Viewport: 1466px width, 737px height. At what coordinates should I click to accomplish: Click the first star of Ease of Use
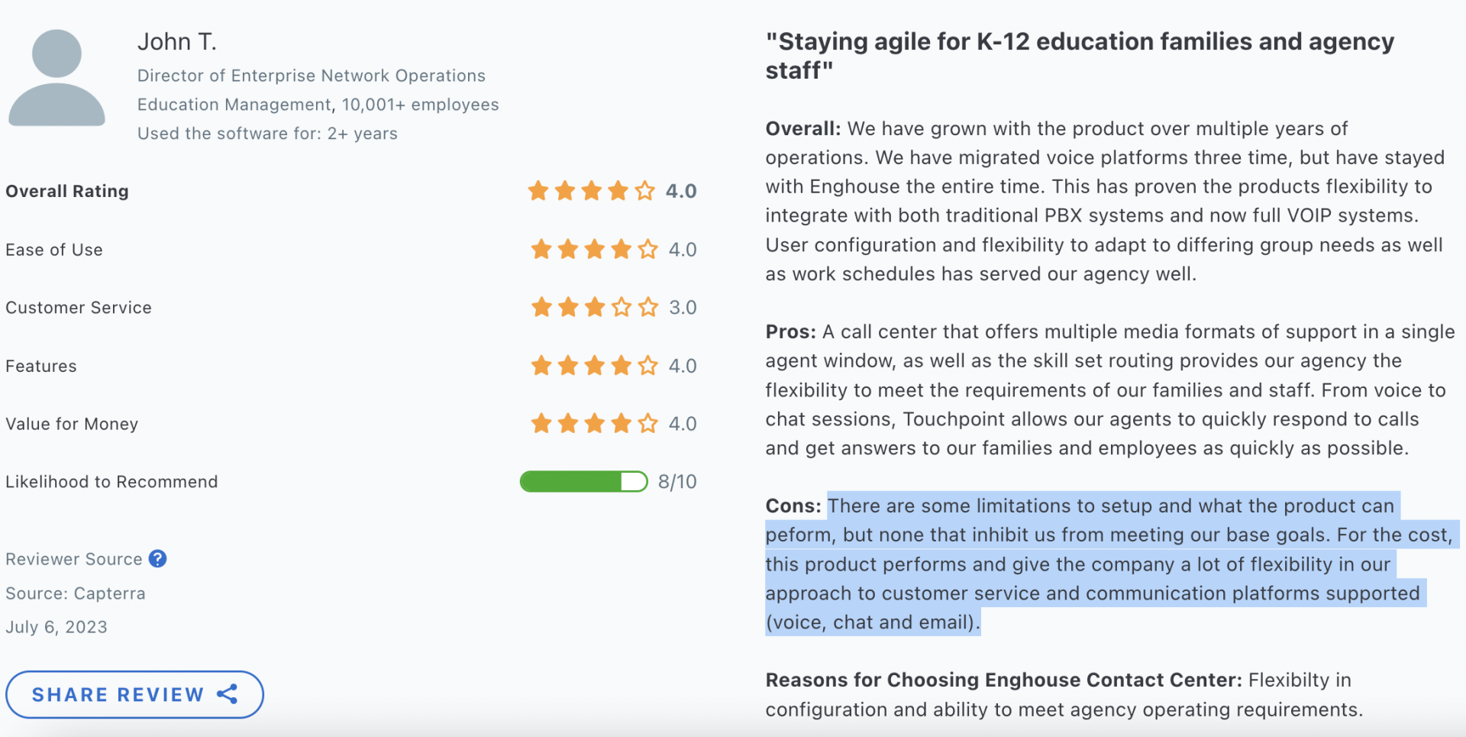pyautogui.click(x=541, y=250)
